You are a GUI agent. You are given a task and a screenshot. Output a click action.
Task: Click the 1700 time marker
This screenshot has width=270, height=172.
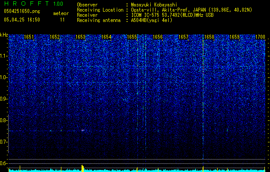(x=261, y=37)
